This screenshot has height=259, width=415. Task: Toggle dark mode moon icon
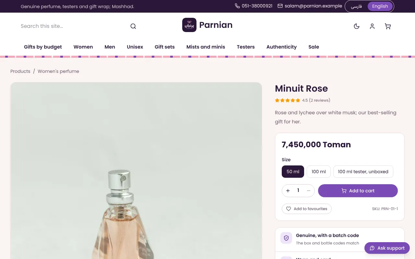[x=357, y=26]
